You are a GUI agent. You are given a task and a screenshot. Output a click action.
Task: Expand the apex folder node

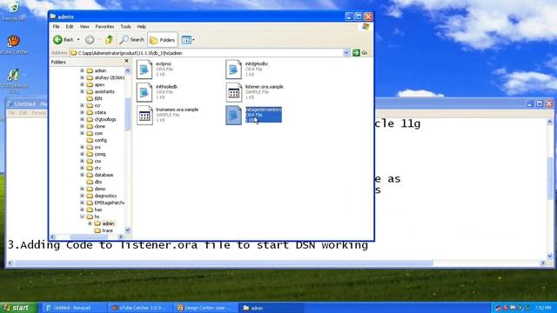click(x=82, y=84)
